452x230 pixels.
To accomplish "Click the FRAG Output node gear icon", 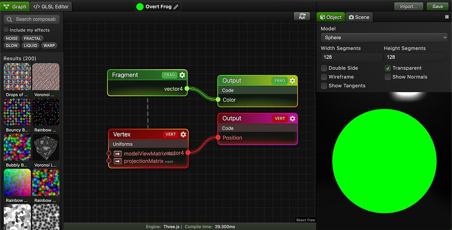I will click(x=292, y=81).
